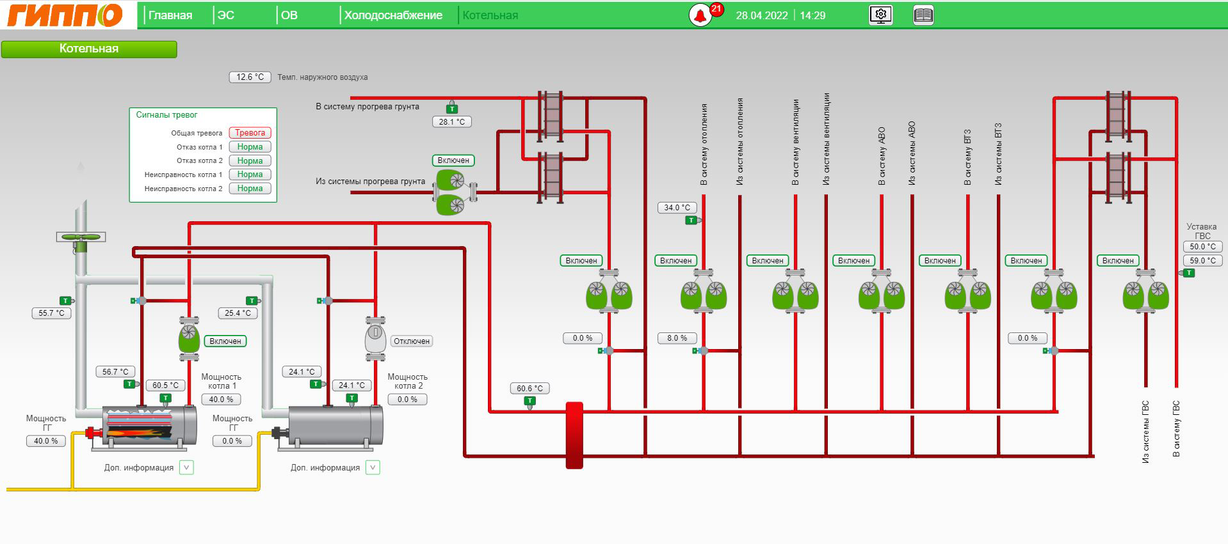This screenshot has width=1228, height=544.
Task: Click the red hydraulic separator vessel
Action: tap(574, 435)
